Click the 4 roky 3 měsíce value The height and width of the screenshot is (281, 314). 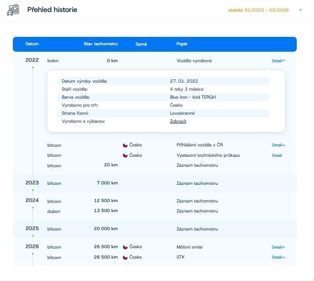pos(187,89)
